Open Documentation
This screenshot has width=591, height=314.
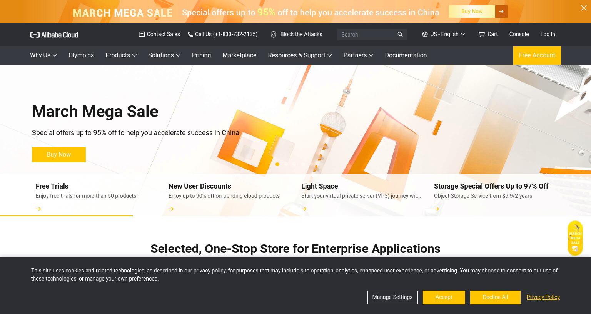[406, 55]
